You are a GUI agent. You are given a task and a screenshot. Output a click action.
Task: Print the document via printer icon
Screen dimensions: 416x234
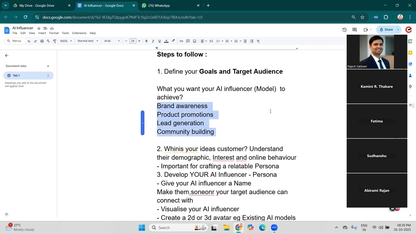42,41
